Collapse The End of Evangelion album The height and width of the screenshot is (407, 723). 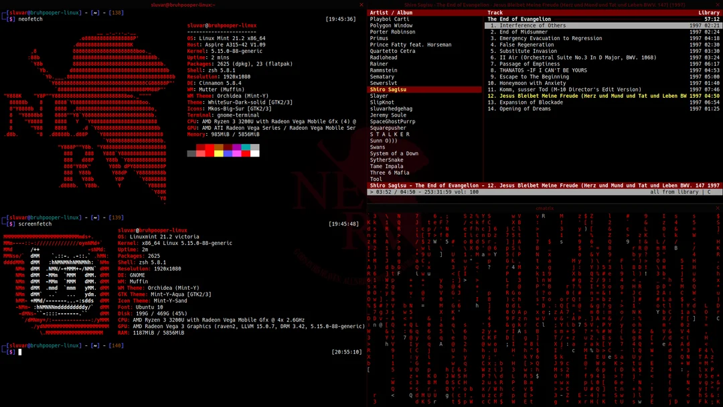coord(521,19)
